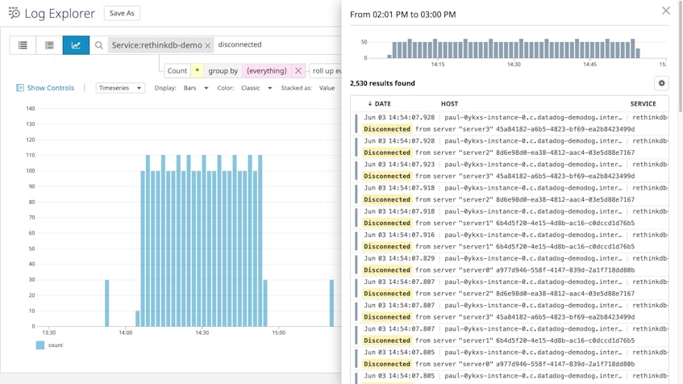Click the Show Controls panel icon
This screenshot has width=683, height=384.
[20, 88]
